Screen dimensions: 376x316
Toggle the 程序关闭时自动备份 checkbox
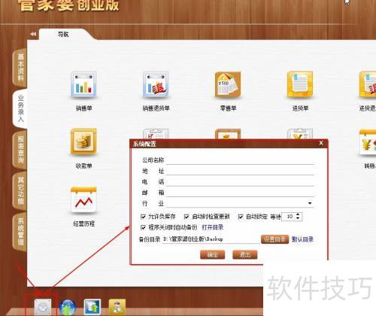[143, 227]
